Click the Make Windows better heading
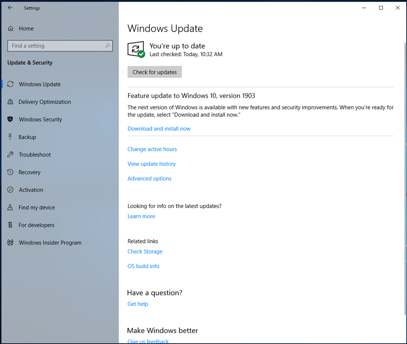This screenshot has height=344, width=407. click(162, 331)
